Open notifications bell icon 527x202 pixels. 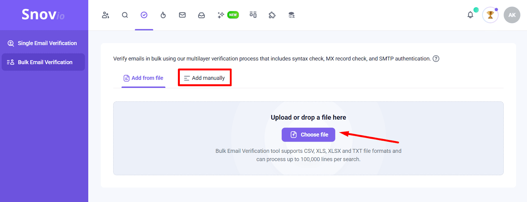(x=470, y=15)
